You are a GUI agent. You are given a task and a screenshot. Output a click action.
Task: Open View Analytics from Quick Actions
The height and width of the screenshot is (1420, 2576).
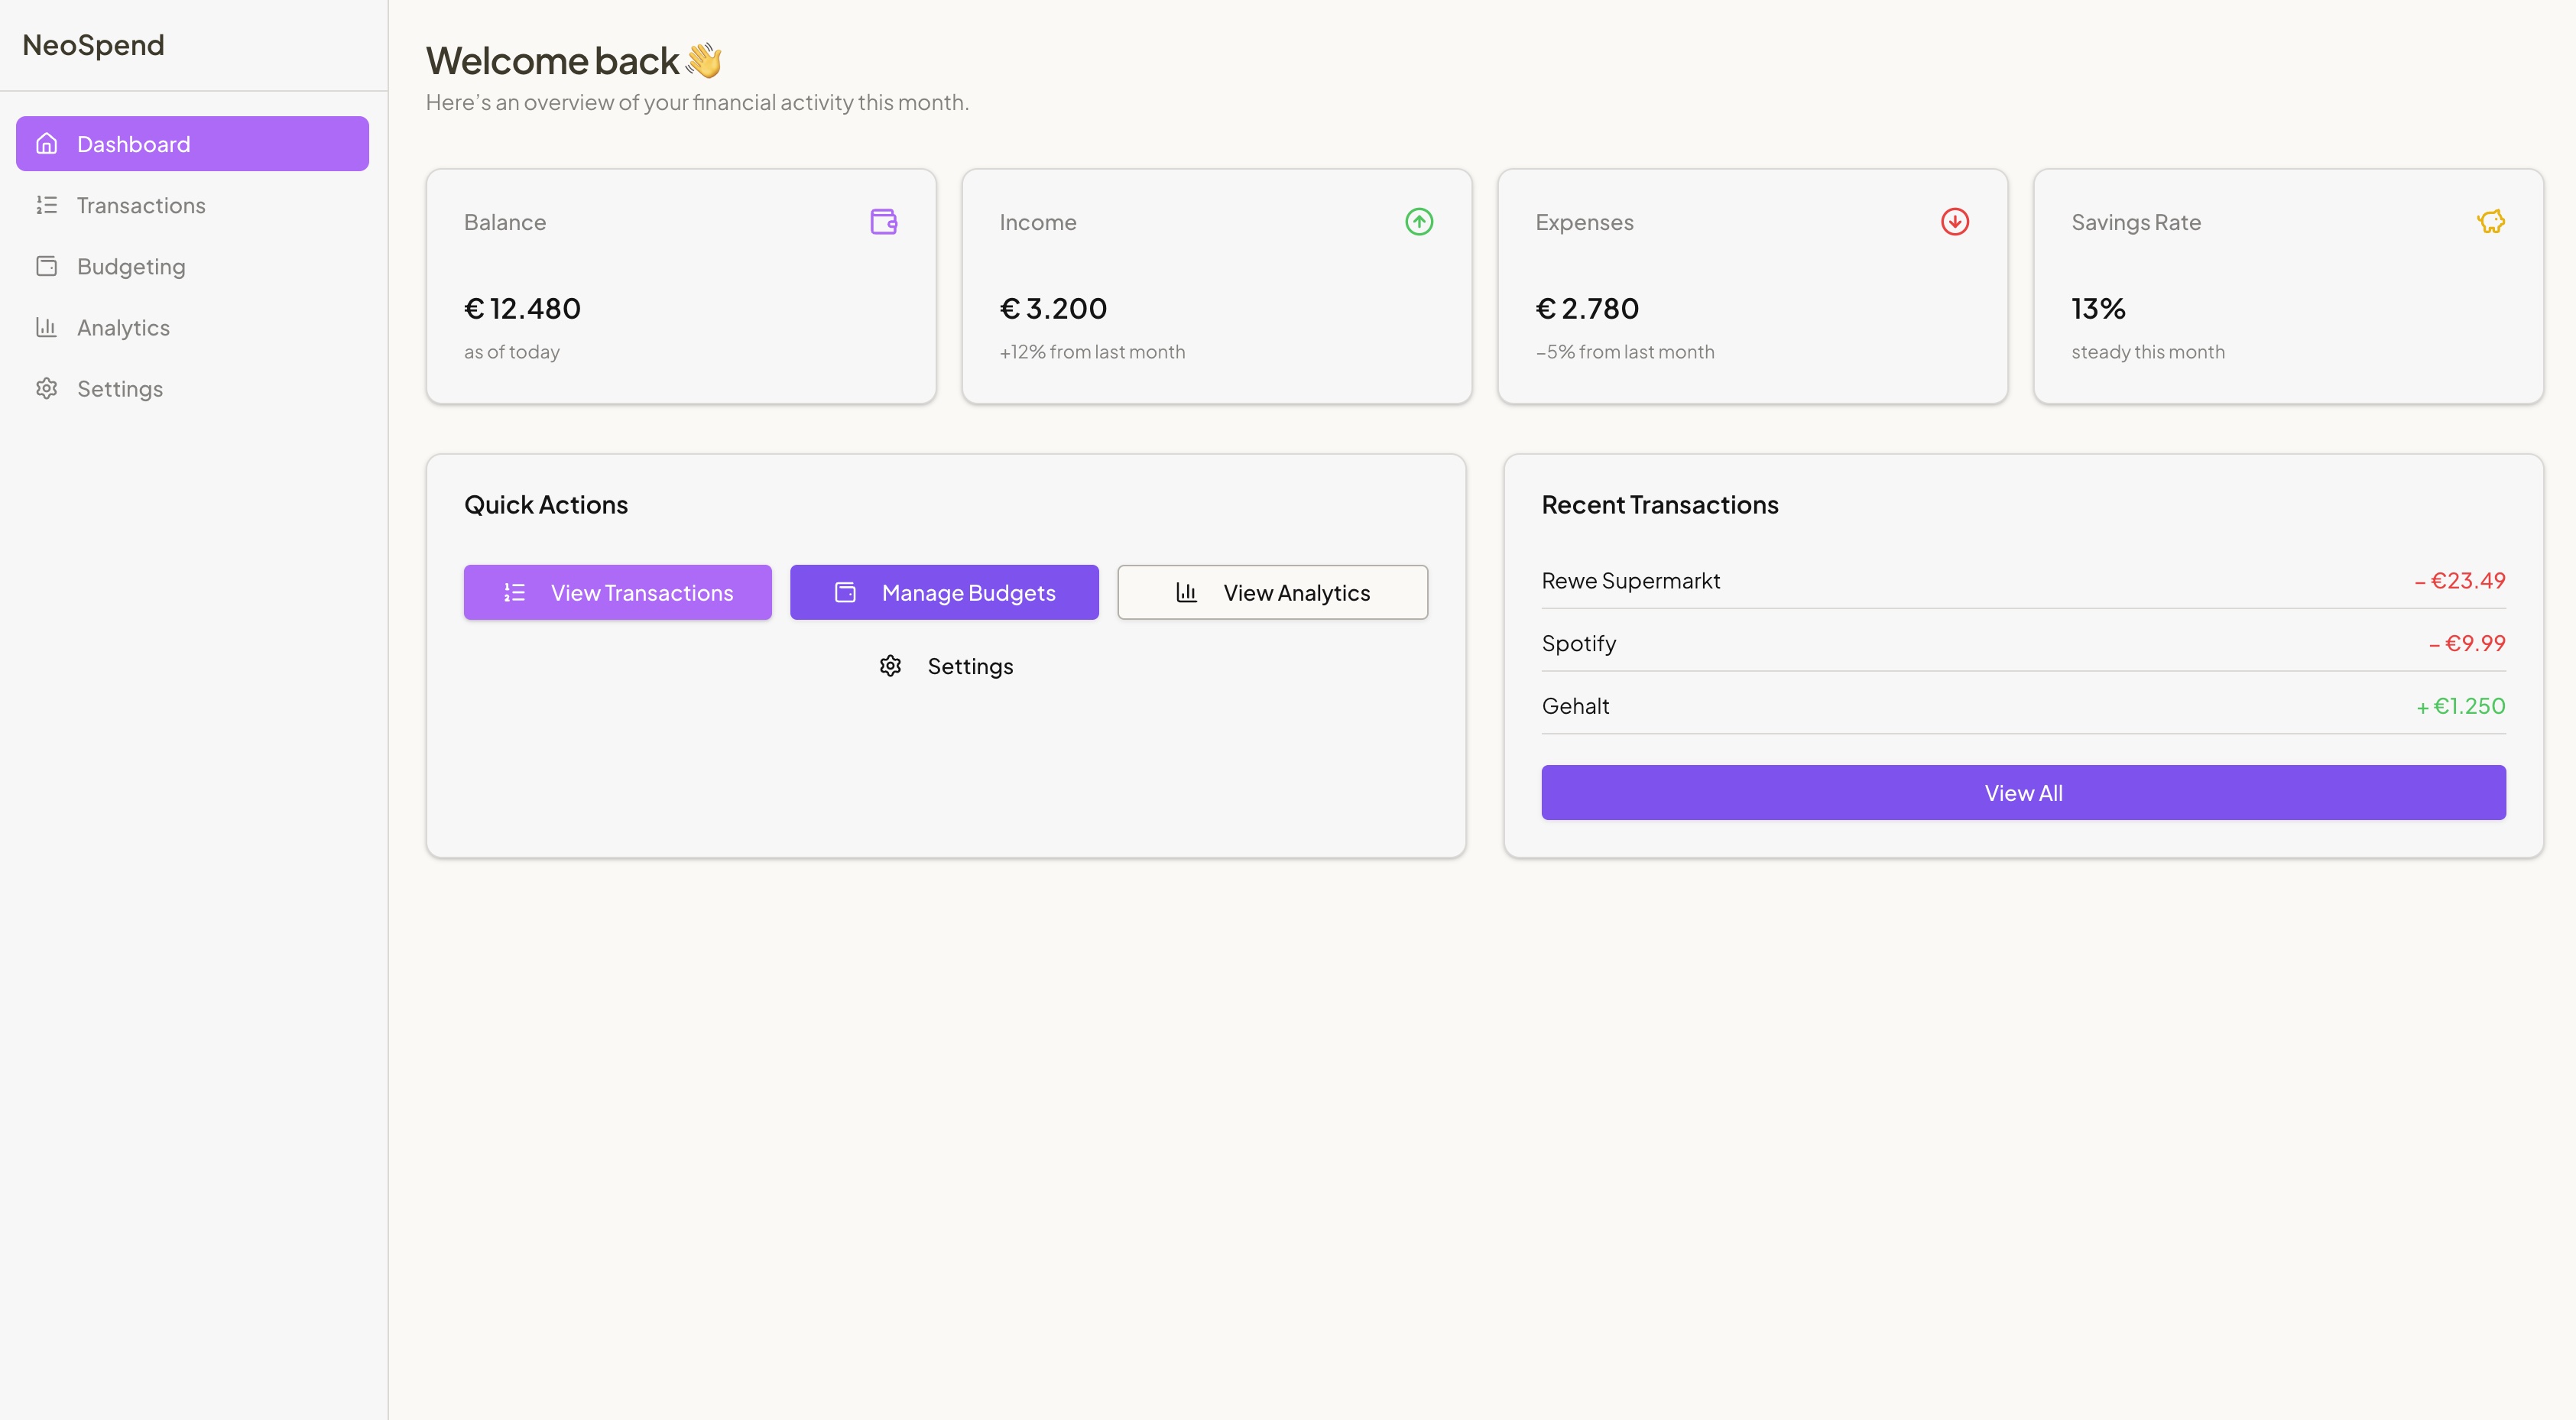1272,592
